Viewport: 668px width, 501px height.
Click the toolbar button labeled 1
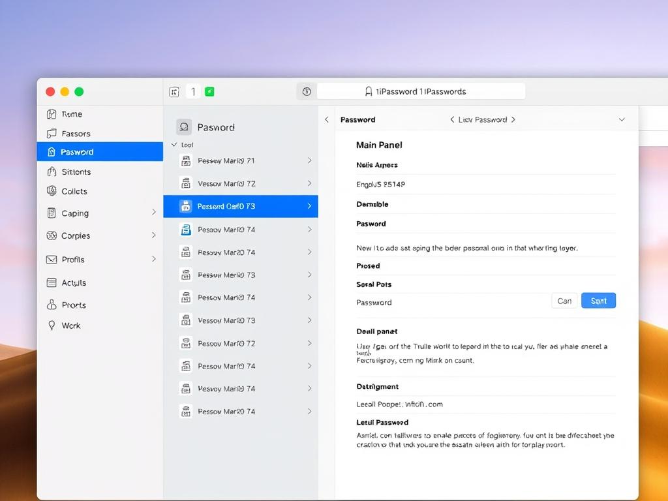pyautogui.click(x=193, y=91)
